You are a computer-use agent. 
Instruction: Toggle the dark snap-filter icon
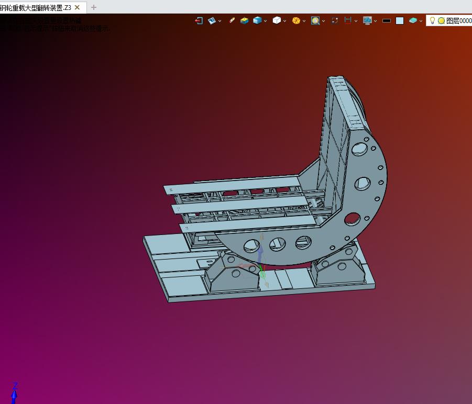(335, 20)
